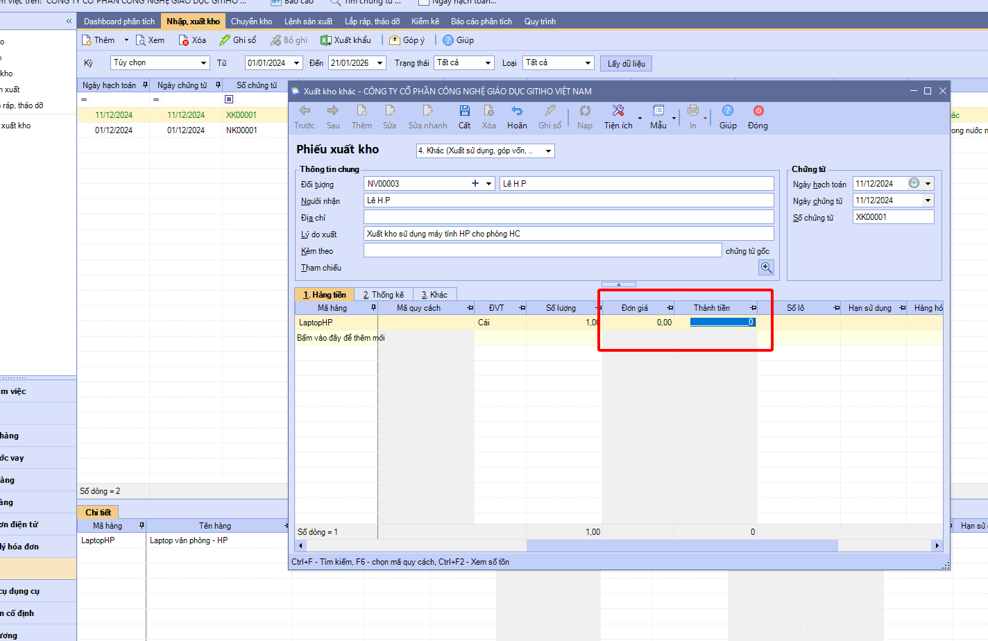The image size is (988, 641).
Task: Click the Đóng close icon in toolbar
Action: click(758, 112)
